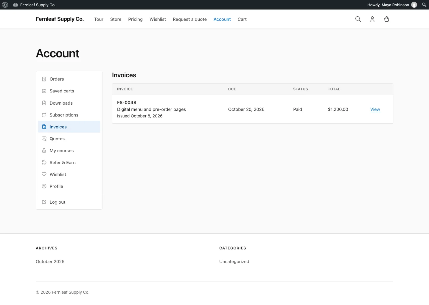Screen dimensions: 429x305
Task: Open Downloads label in account sidebar
Action: 61,103
